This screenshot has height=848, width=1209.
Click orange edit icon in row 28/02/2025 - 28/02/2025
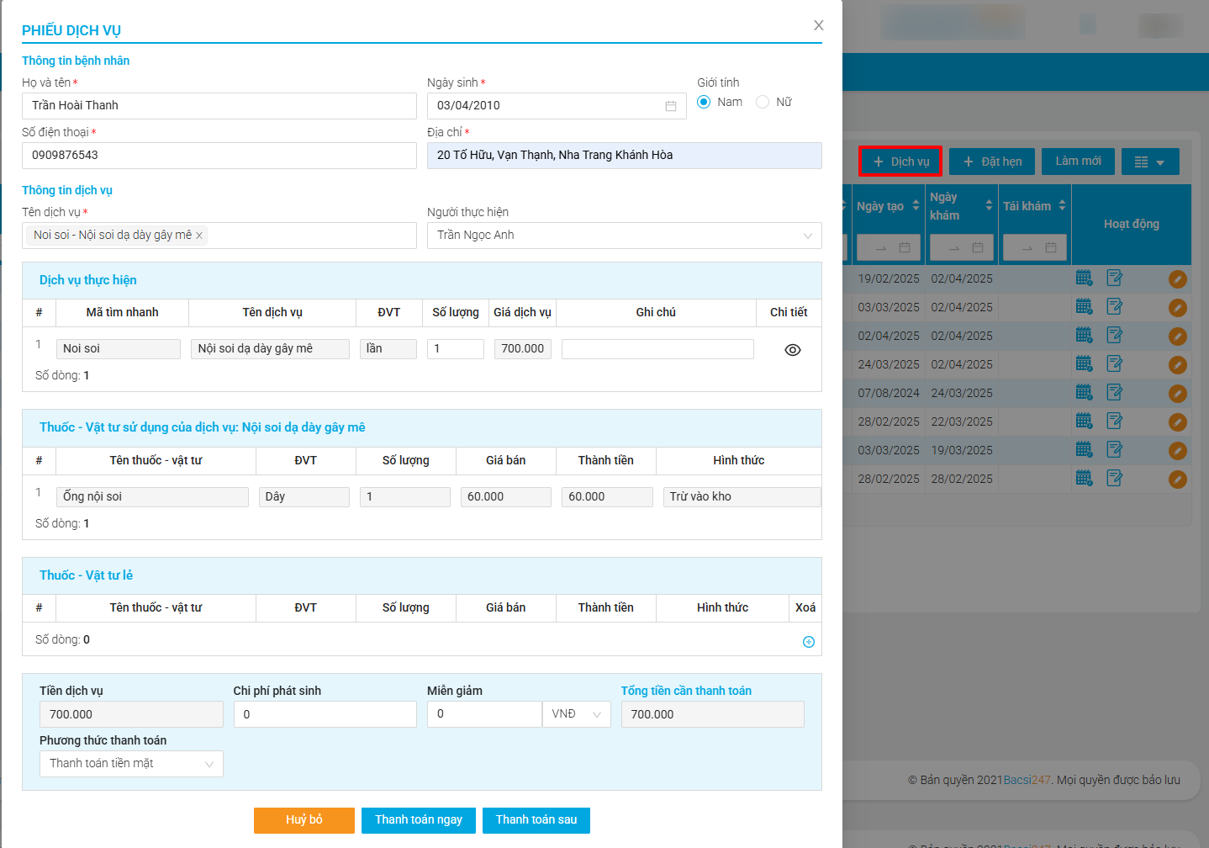[x=1178, y=480]
